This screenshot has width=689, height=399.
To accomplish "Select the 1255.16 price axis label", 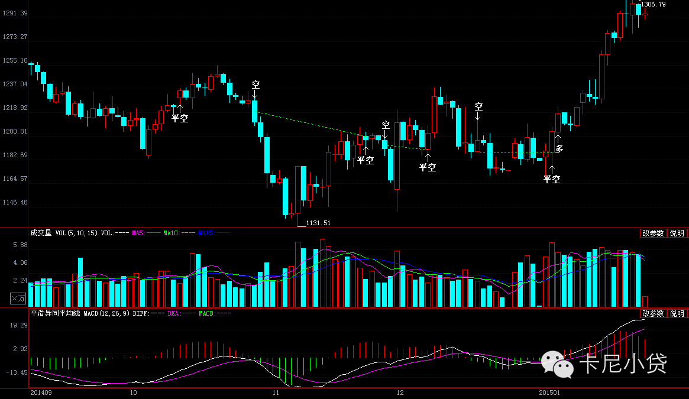I will [x=15, y=61].
